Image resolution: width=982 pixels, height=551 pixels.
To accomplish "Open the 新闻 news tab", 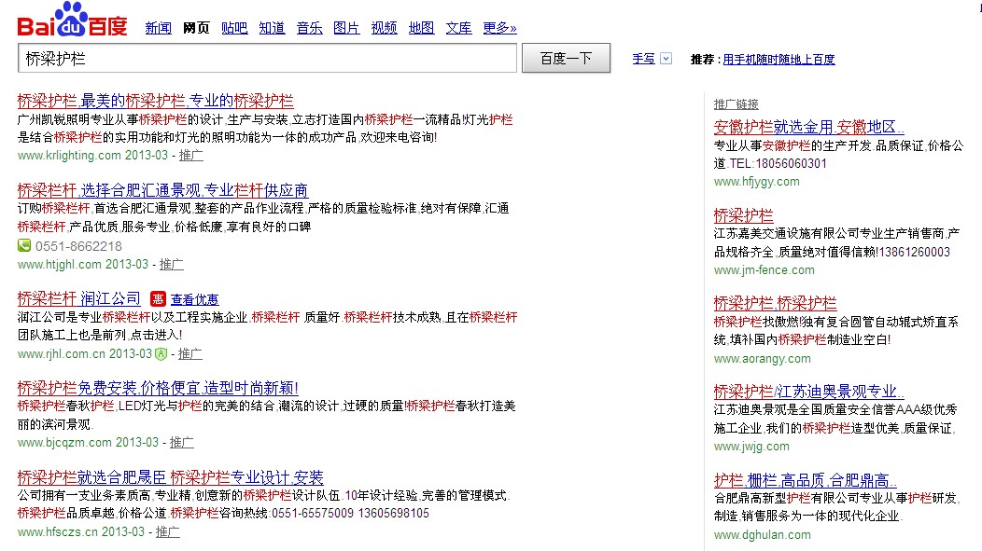I will click(159, 28).
